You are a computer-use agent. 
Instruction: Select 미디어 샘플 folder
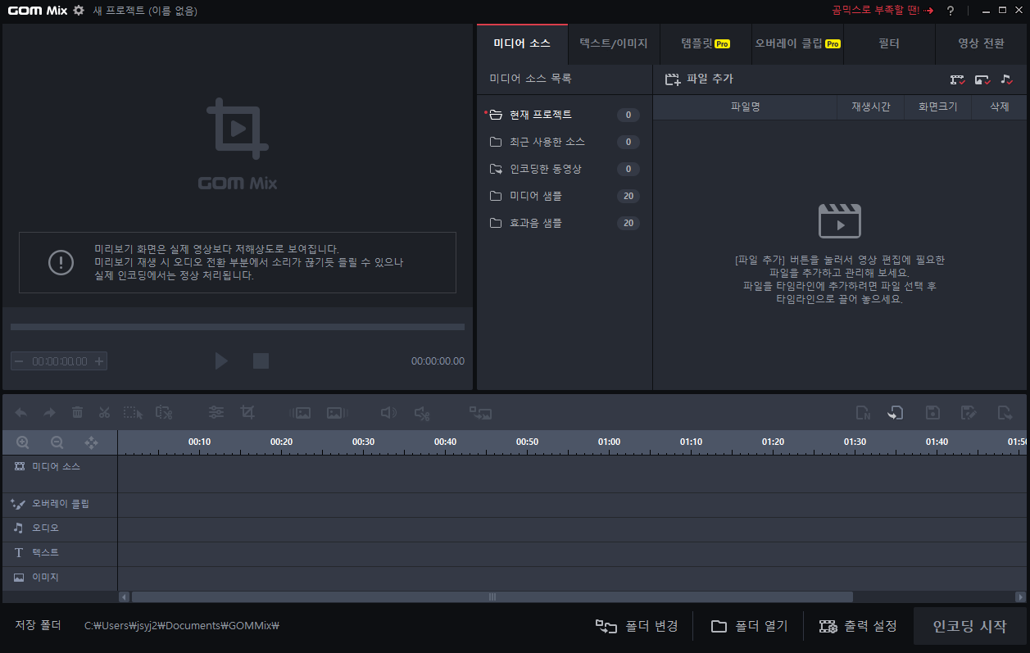(565, 196)
